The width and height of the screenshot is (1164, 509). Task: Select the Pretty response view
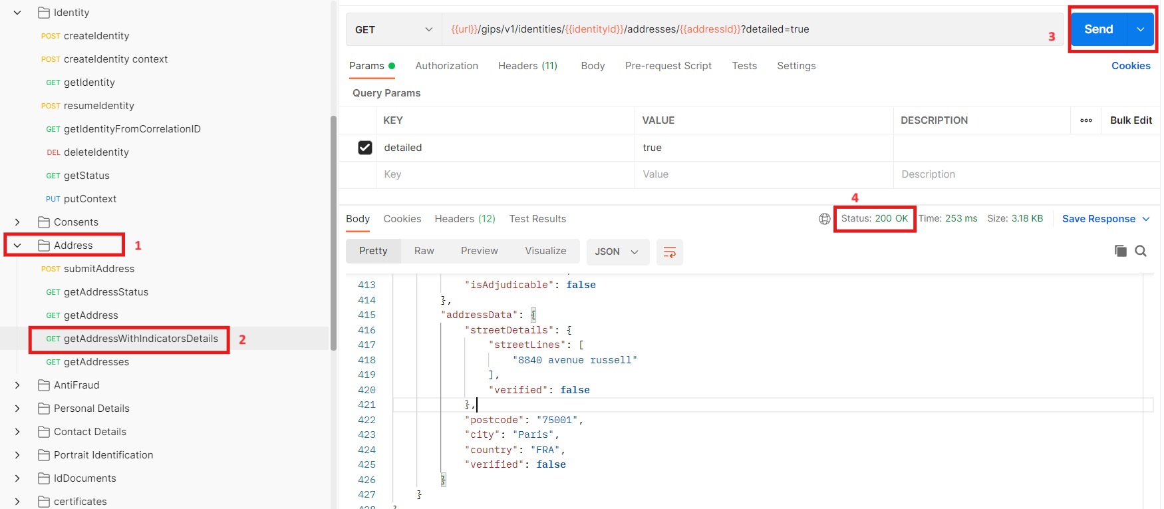(x=373, y=251)
